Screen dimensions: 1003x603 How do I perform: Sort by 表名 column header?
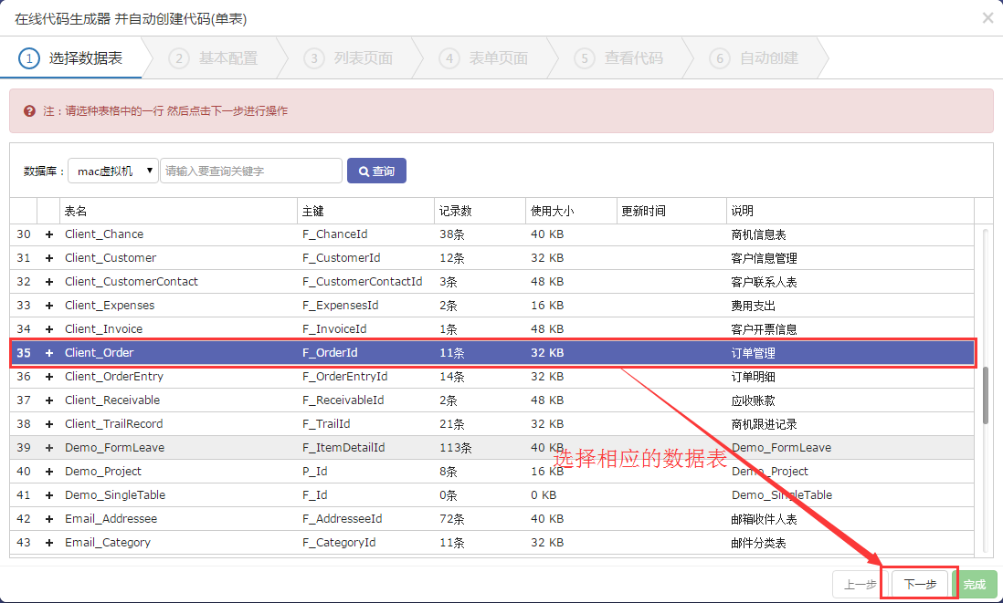click(x=178, y=211)
